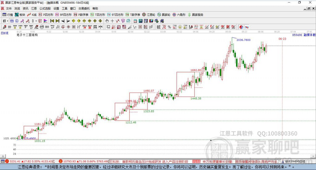Open the 江恩轮 tool
Viewport: 316px width, 170px height.
click(x=149, y=15)
